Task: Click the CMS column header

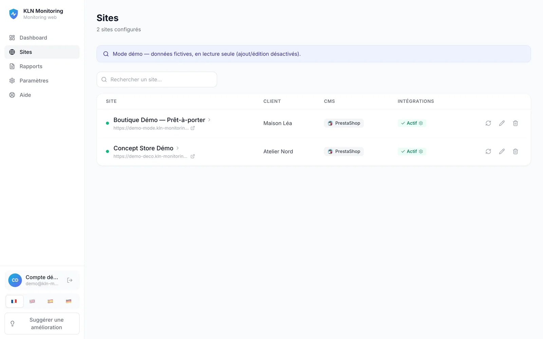Action: click(330, 101)
